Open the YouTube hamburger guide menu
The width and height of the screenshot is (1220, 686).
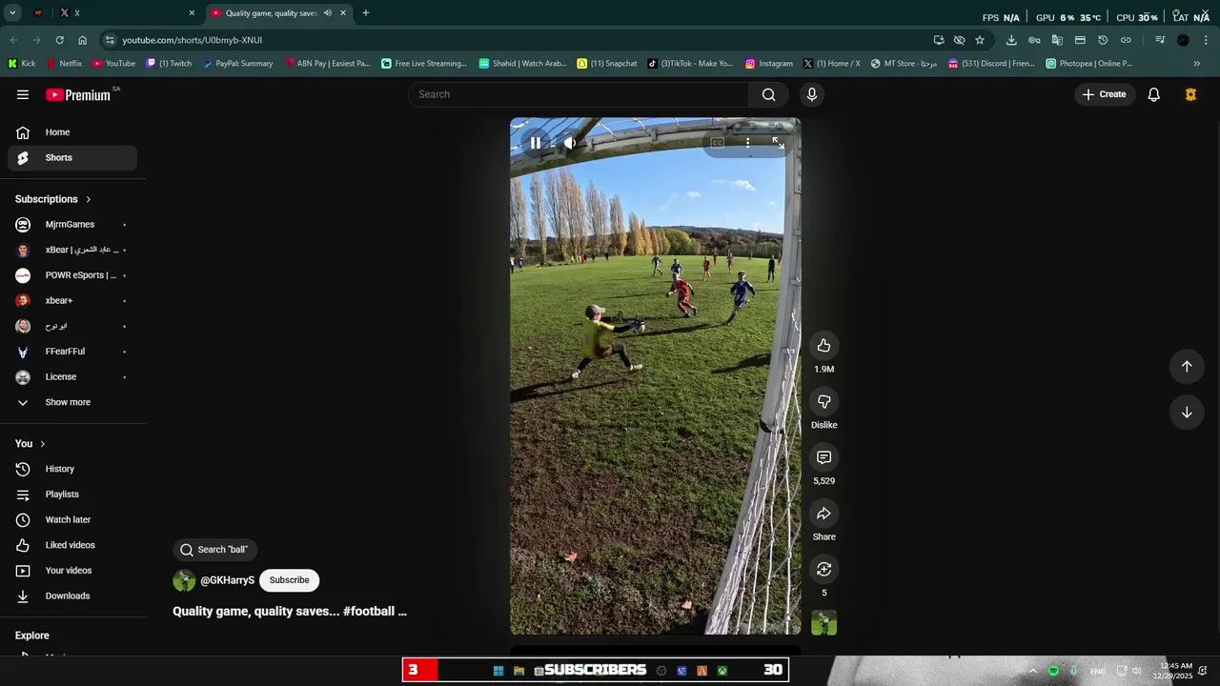tap(23, 94)
